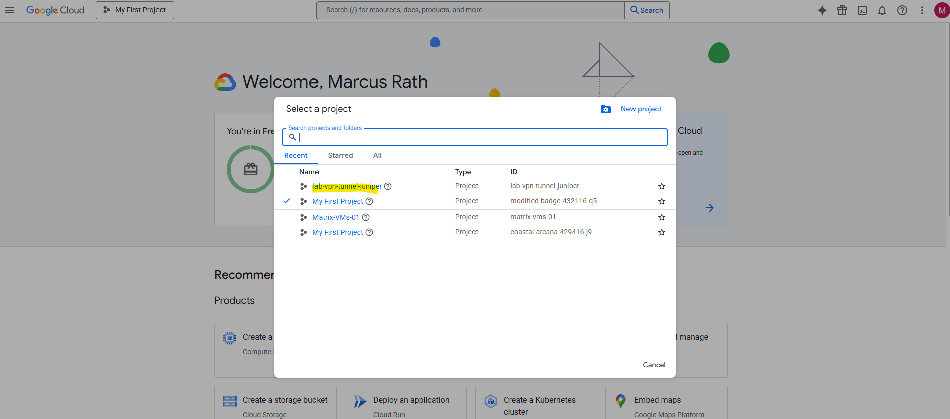Viewport: 950px width, 419px height.
Task: Open Create a storage bucket card
Action: [275, 402]
